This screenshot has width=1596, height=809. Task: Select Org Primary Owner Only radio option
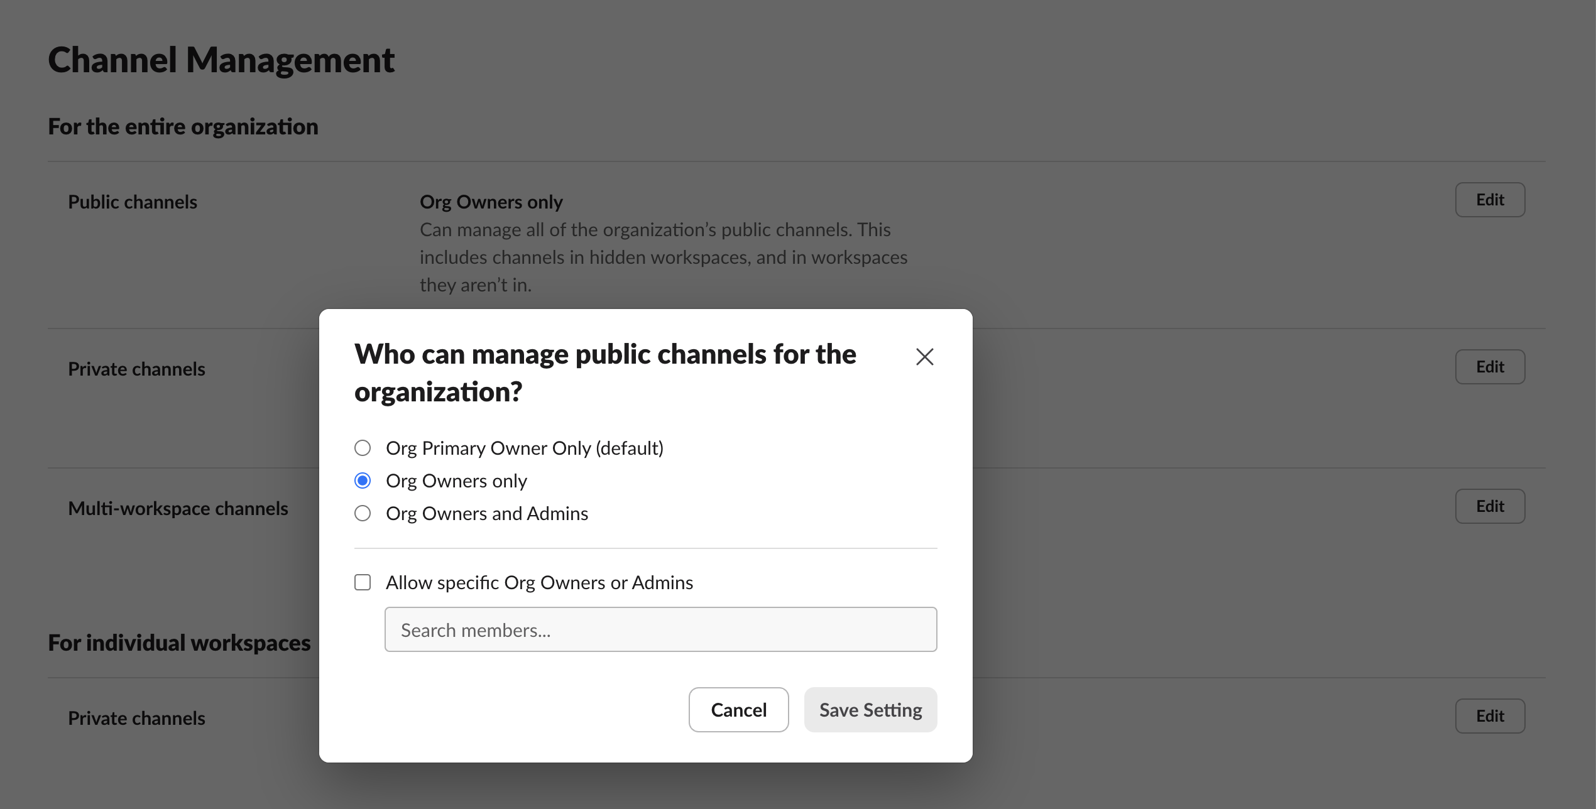[363, 448]
